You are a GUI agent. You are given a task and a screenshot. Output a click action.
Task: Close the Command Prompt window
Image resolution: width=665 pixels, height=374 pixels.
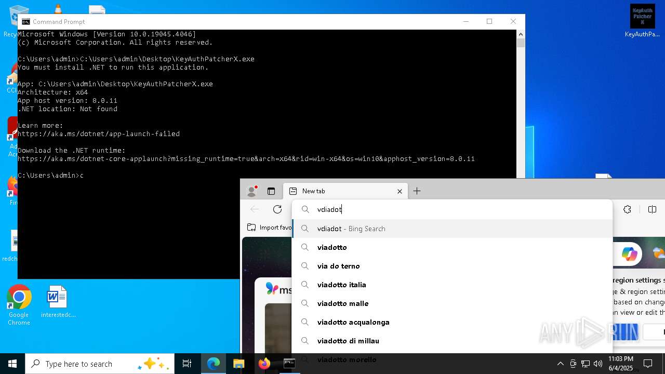coord(513,21)
